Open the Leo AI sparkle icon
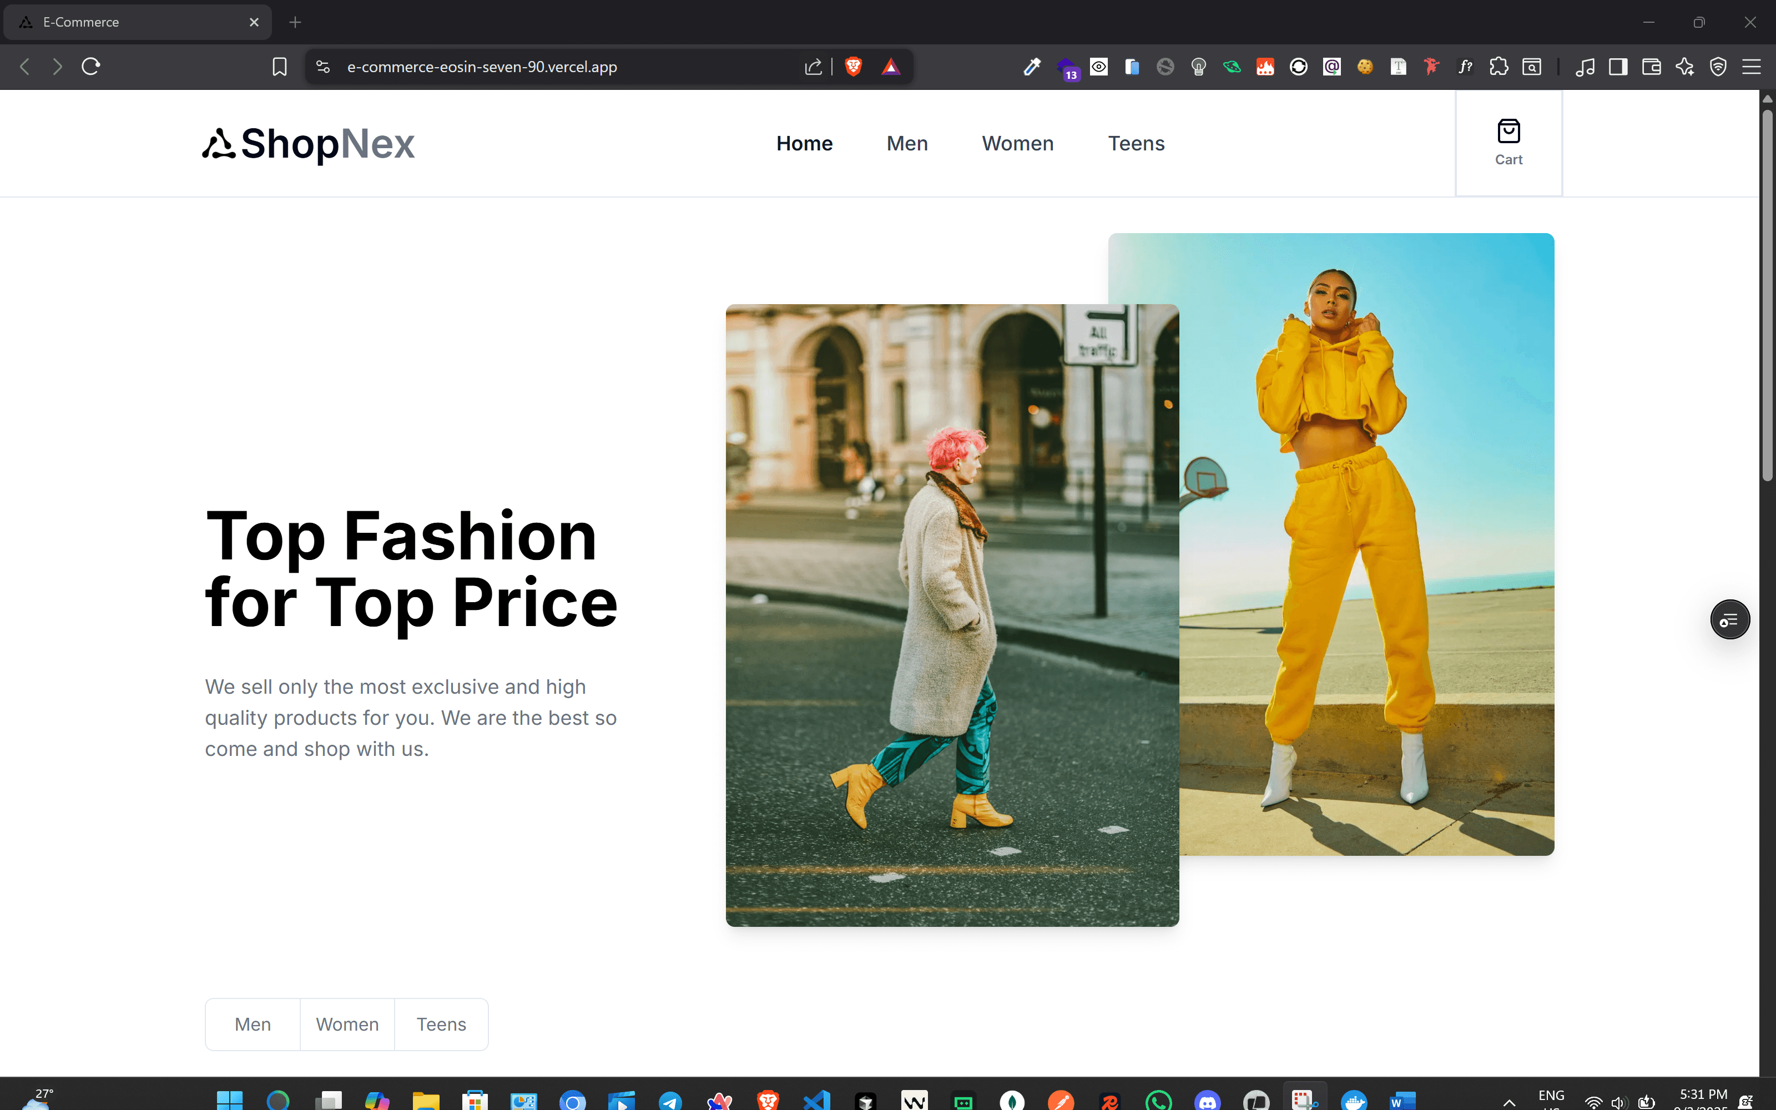 click(1685, 67)
